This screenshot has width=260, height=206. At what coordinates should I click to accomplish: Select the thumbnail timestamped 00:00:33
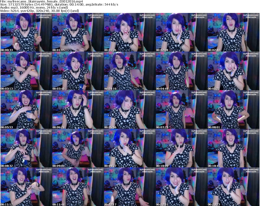tap(26, 32)
